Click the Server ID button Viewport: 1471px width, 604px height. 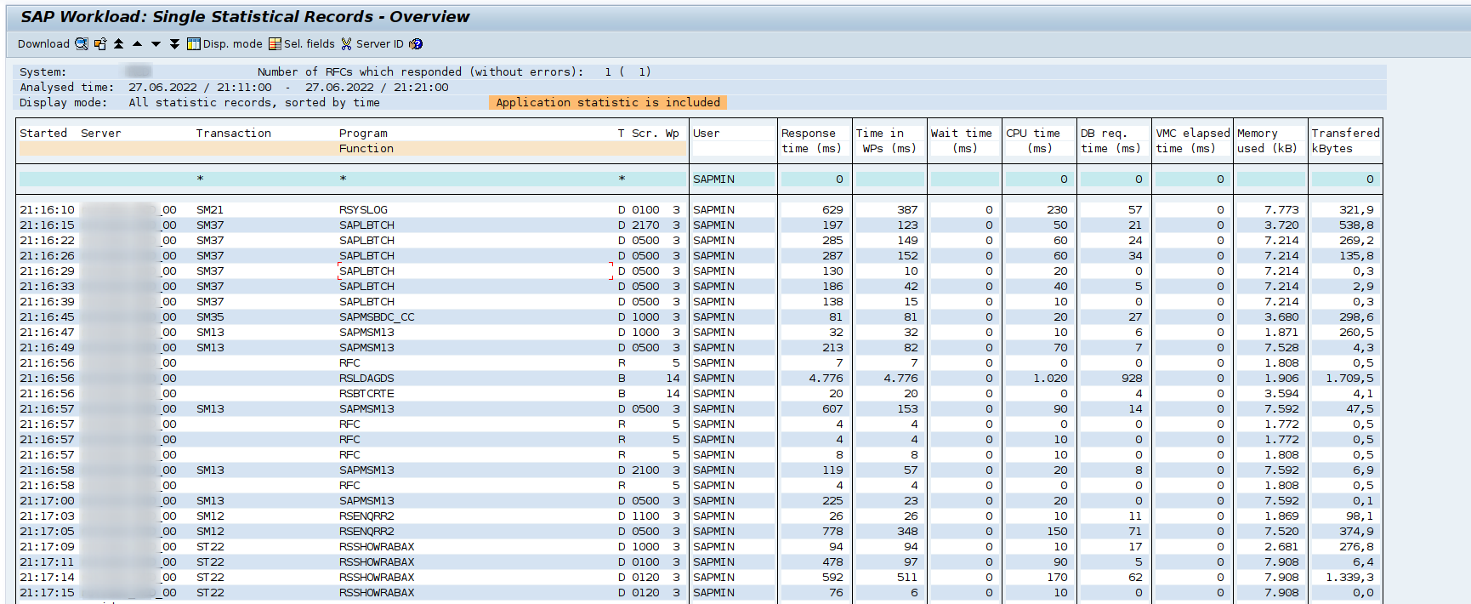coord(372,44)
